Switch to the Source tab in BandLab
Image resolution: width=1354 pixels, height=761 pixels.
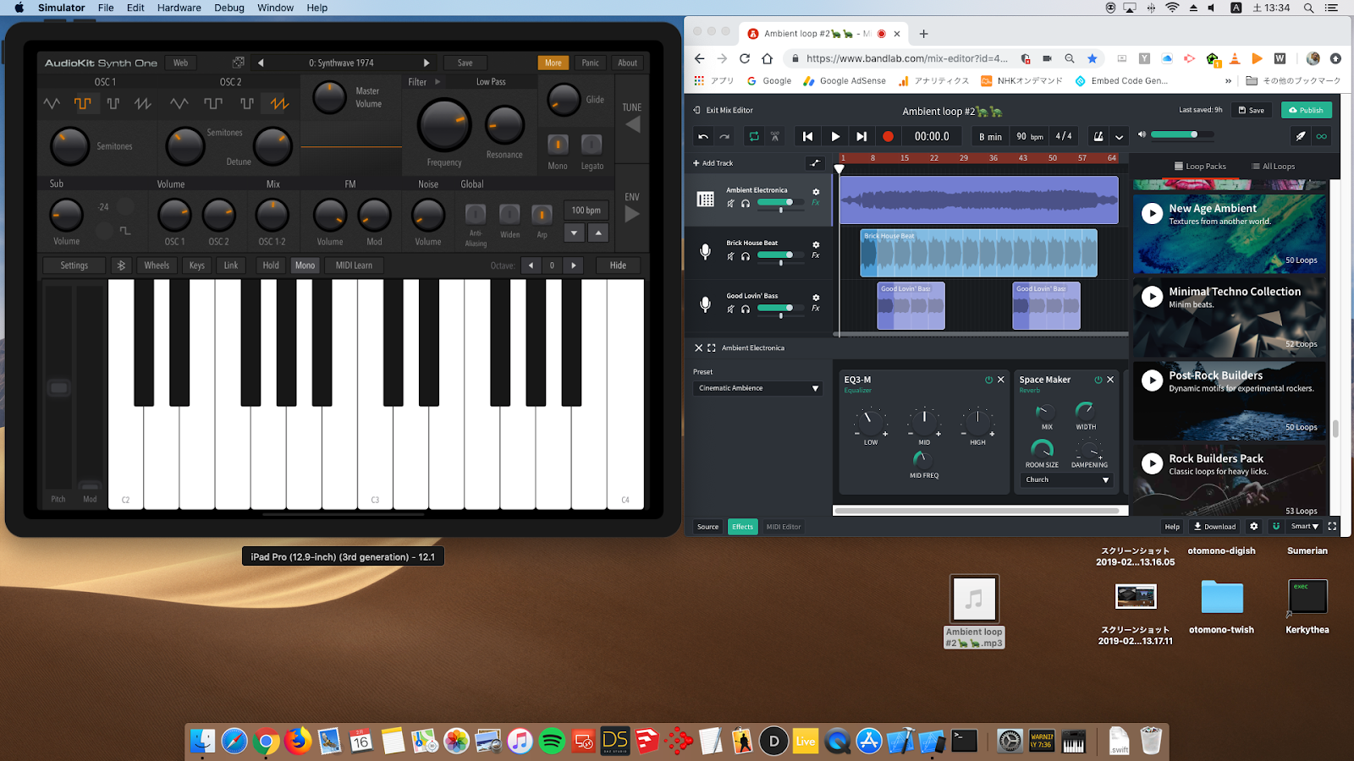(708, 527)
